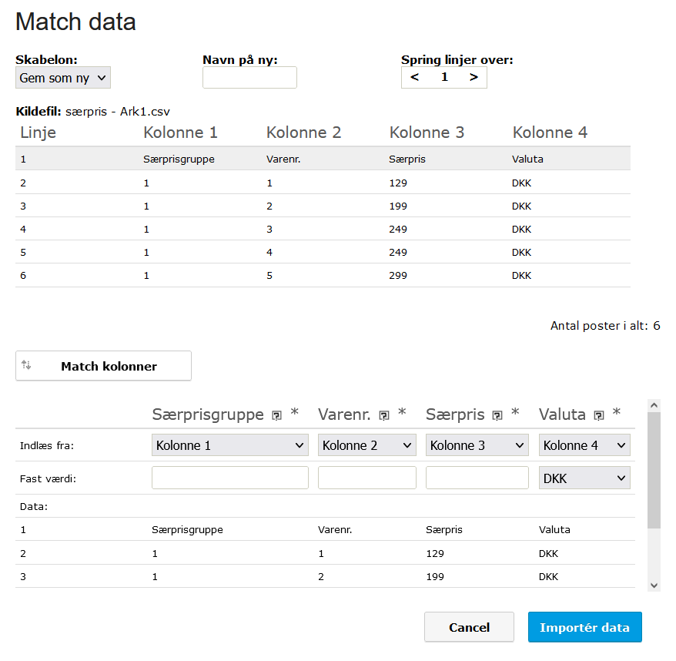Click scrollbar down arrow in match panel
This screenshot has width=676, height=661.
654,585
